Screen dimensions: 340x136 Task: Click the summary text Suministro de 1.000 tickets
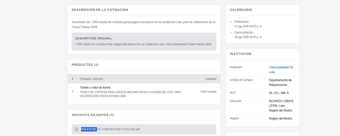[x=143, y=25]
